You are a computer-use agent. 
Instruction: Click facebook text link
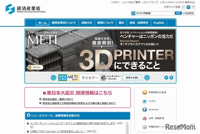click(x=153, y=110)
